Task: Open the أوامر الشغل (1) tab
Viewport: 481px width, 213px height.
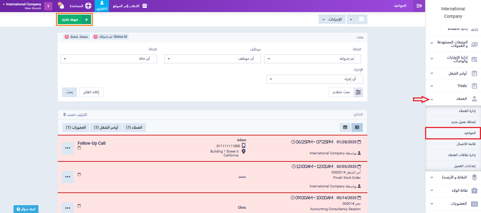Action: 106,127
